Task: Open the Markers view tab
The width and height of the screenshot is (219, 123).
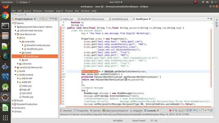Action: click(x=66, y=111)
